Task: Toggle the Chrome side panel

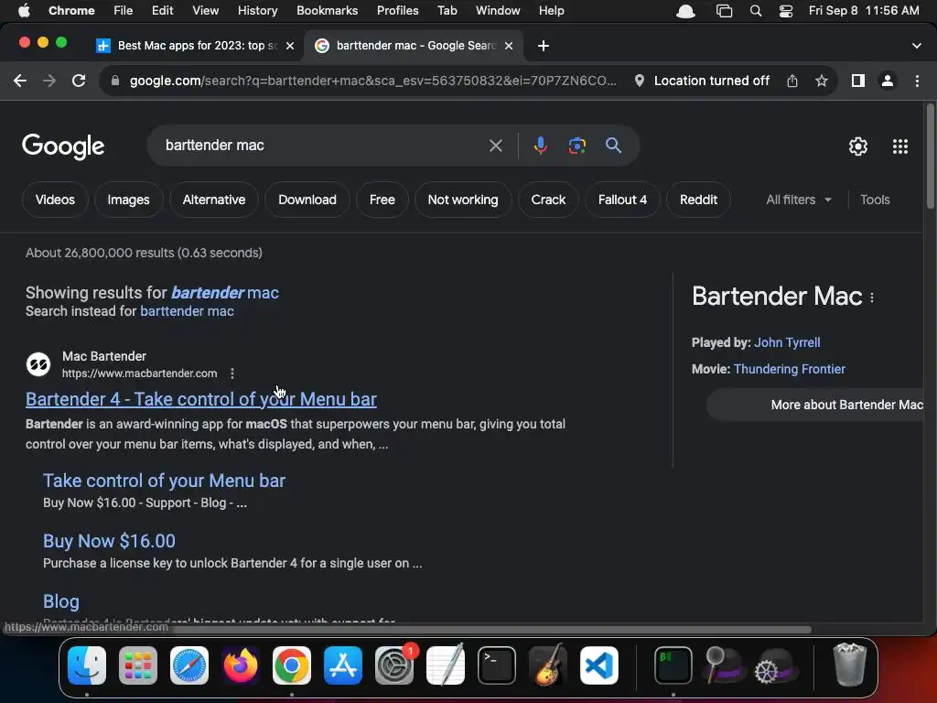Action: point(858,81)
